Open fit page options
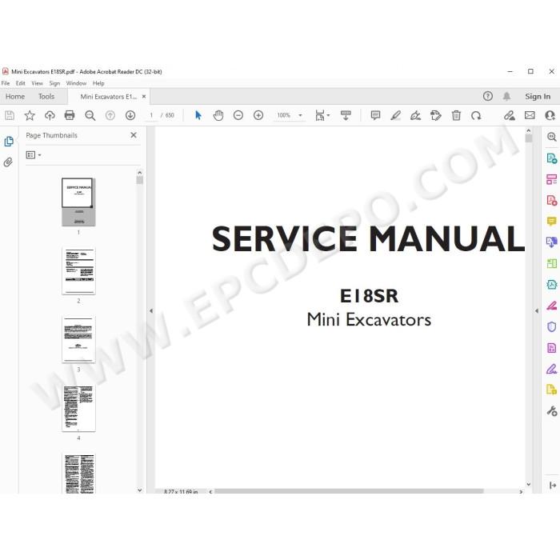Viewport: 560px width, 560px height. coord(322,115)
